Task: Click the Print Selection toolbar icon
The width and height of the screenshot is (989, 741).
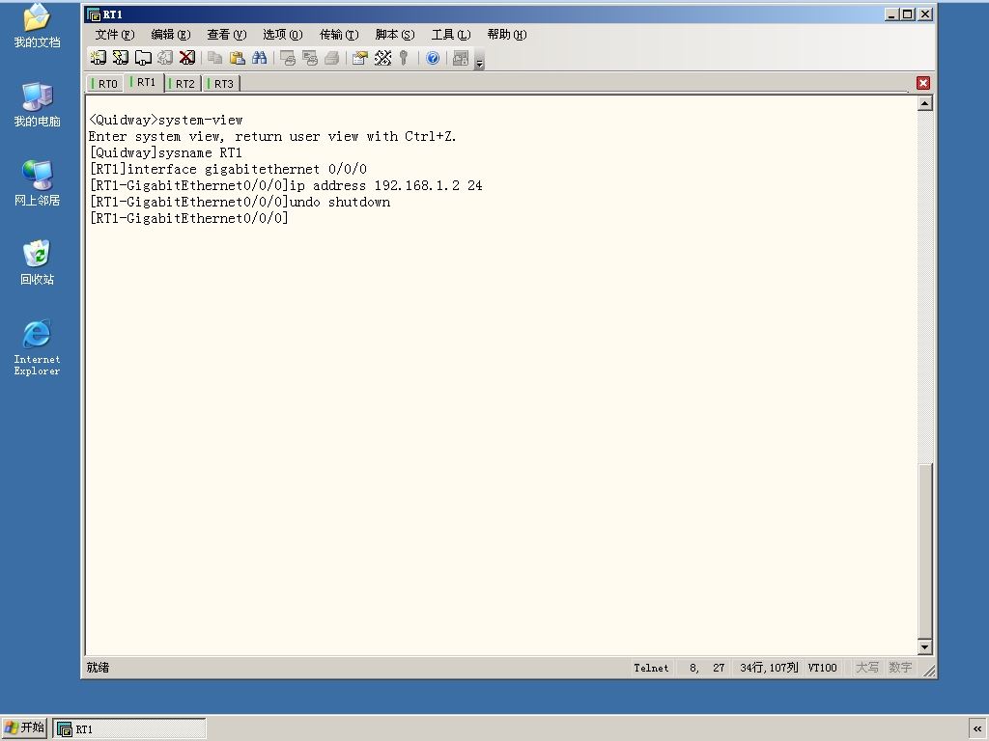Action: (310, 58)
